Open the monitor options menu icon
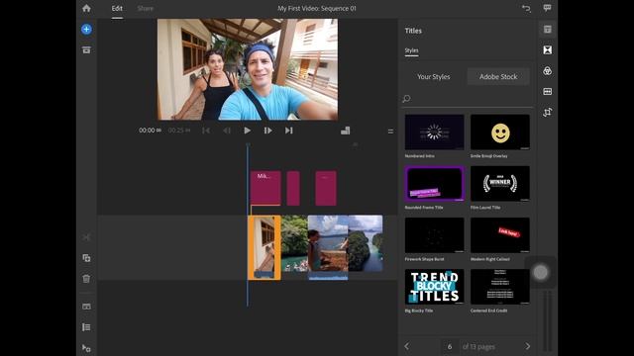The height and width of the screenshot is (356, 634). coord(390,132)
